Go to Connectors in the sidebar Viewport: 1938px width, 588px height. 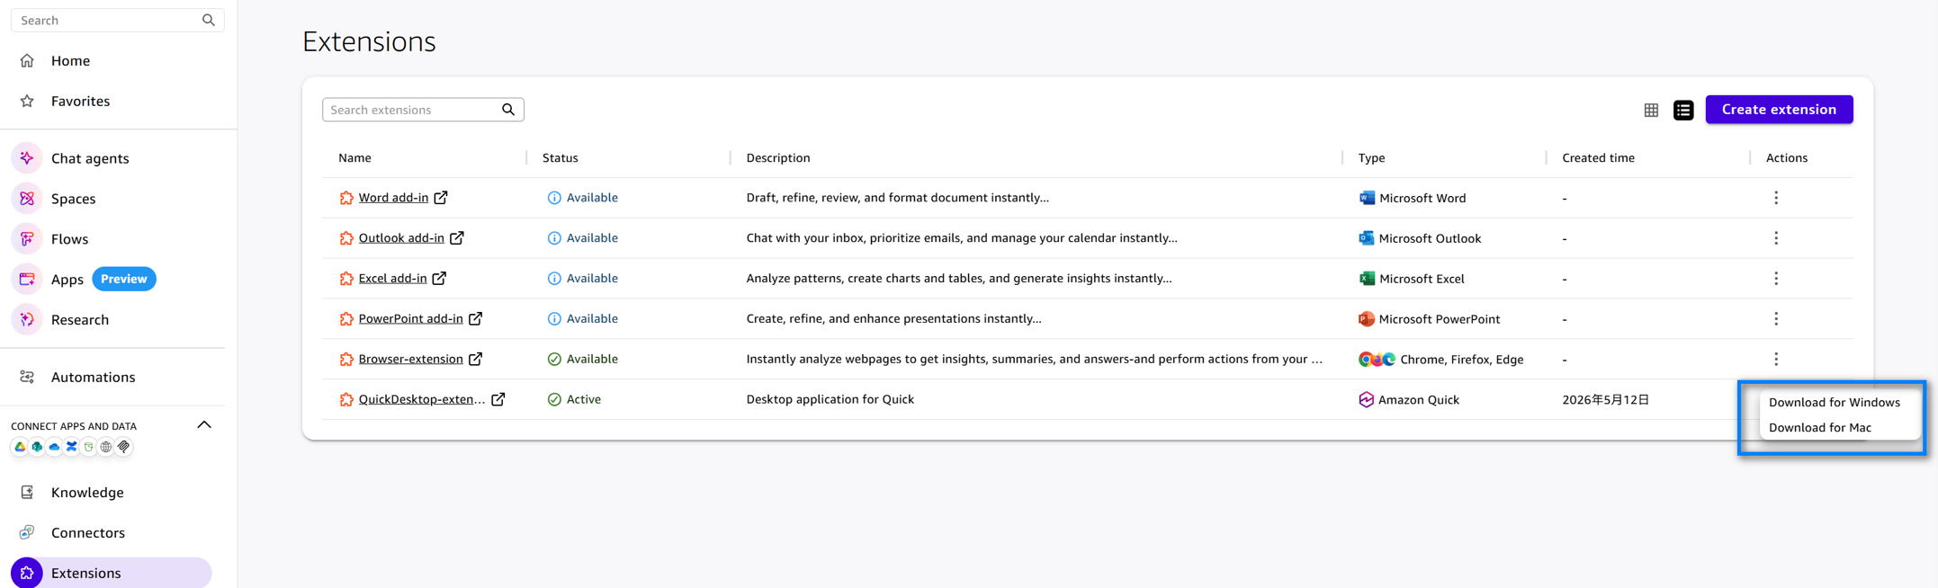coord(87,532)
